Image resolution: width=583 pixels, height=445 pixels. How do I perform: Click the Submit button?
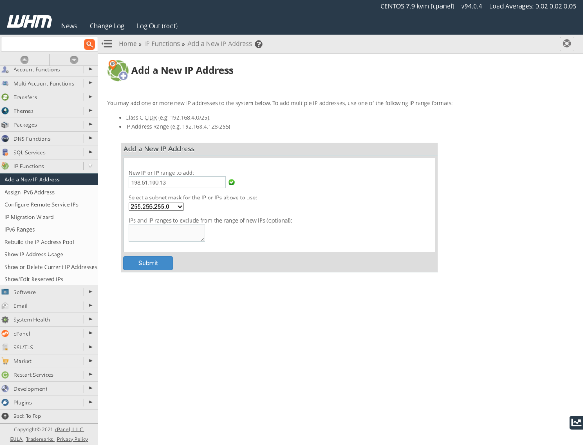[x=148, y=263]
